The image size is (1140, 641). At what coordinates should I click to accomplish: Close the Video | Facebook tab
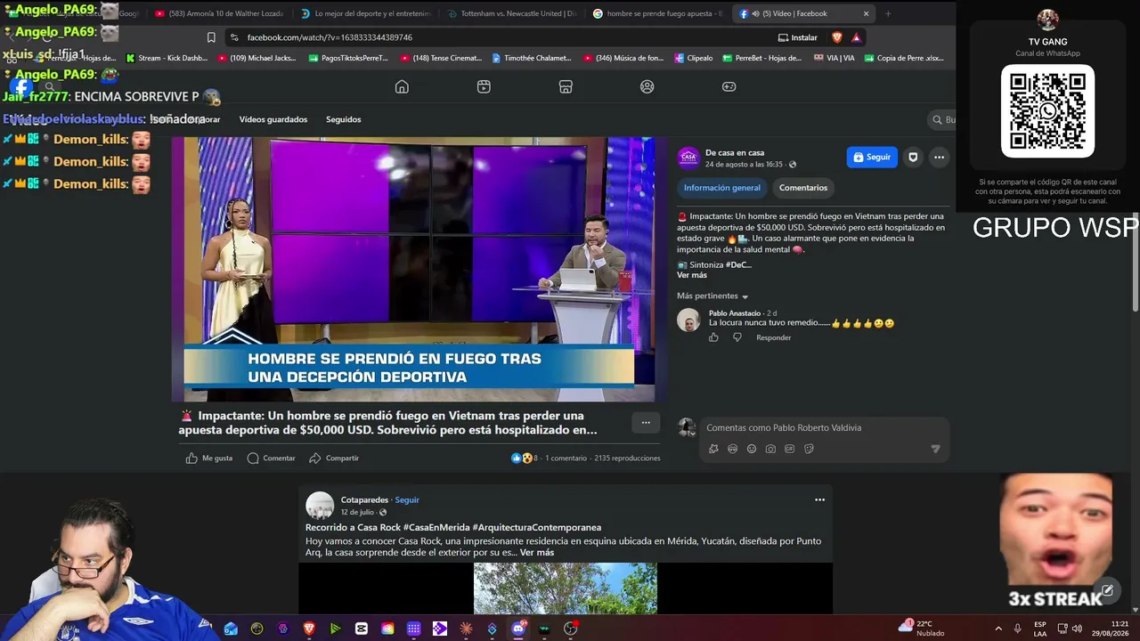click(x=867, y=13)
